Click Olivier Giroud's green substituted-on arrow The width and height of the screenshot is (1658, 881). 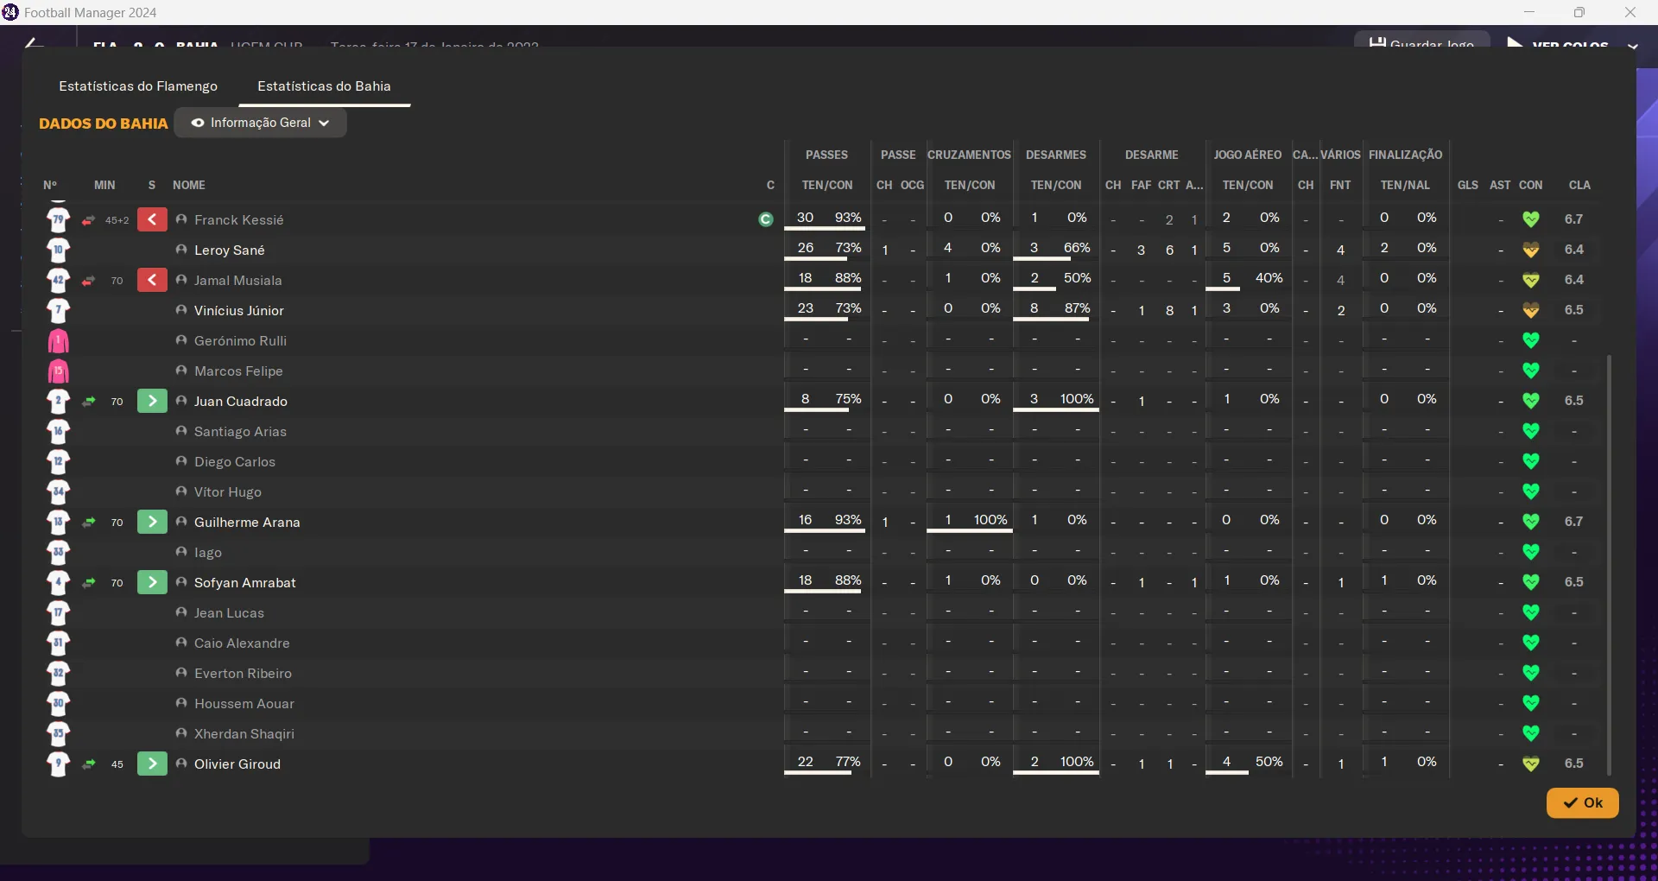point(152,764)
